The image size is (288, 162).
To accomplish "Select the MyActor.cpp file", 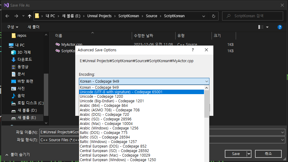I will pyautogui.click(x=72, y=44).
